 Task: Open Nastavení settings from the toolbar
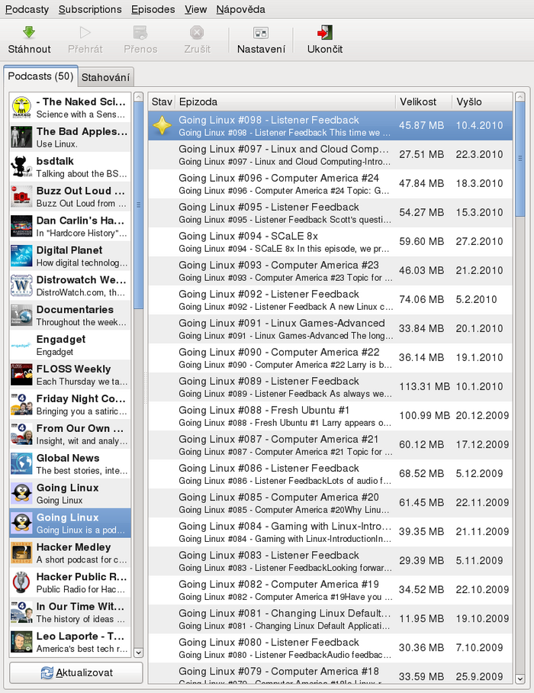(x=261, y=33)
